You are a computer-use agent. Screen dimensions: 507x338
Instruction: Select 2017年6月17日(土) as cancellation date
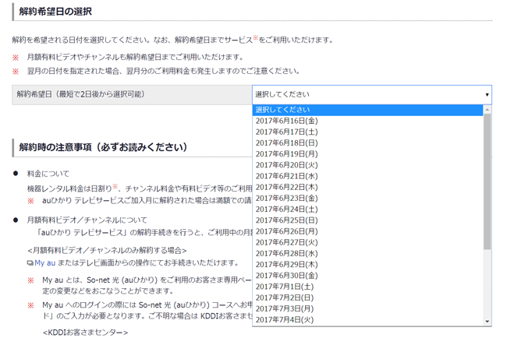(x=286, y=132)
